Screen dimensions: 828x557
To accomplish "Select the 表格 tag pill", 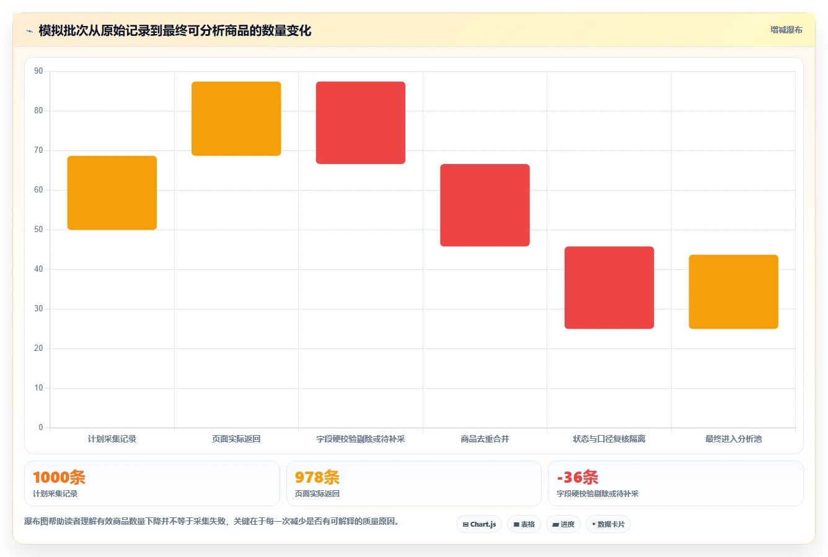I will pyautogui.click(x=524, y=524).
